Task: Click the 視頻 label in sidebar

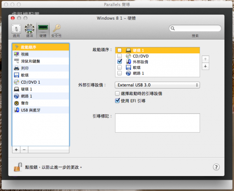Action: pyautogui.click(x=24, y=54)
